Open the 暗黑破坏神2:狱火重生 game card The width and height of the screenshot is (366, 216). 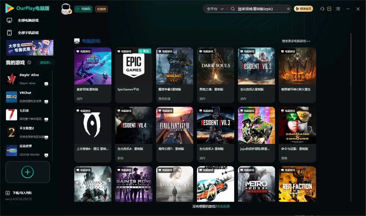[x=297, y=75]
